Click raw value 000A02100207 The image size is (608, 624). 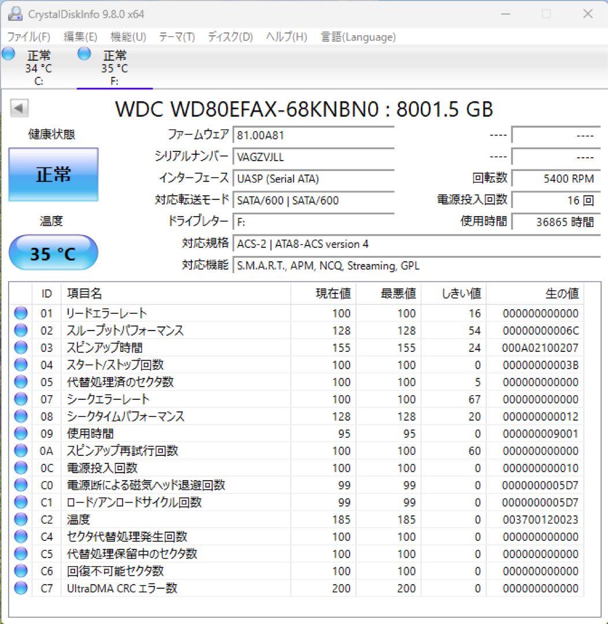point(540,348)
